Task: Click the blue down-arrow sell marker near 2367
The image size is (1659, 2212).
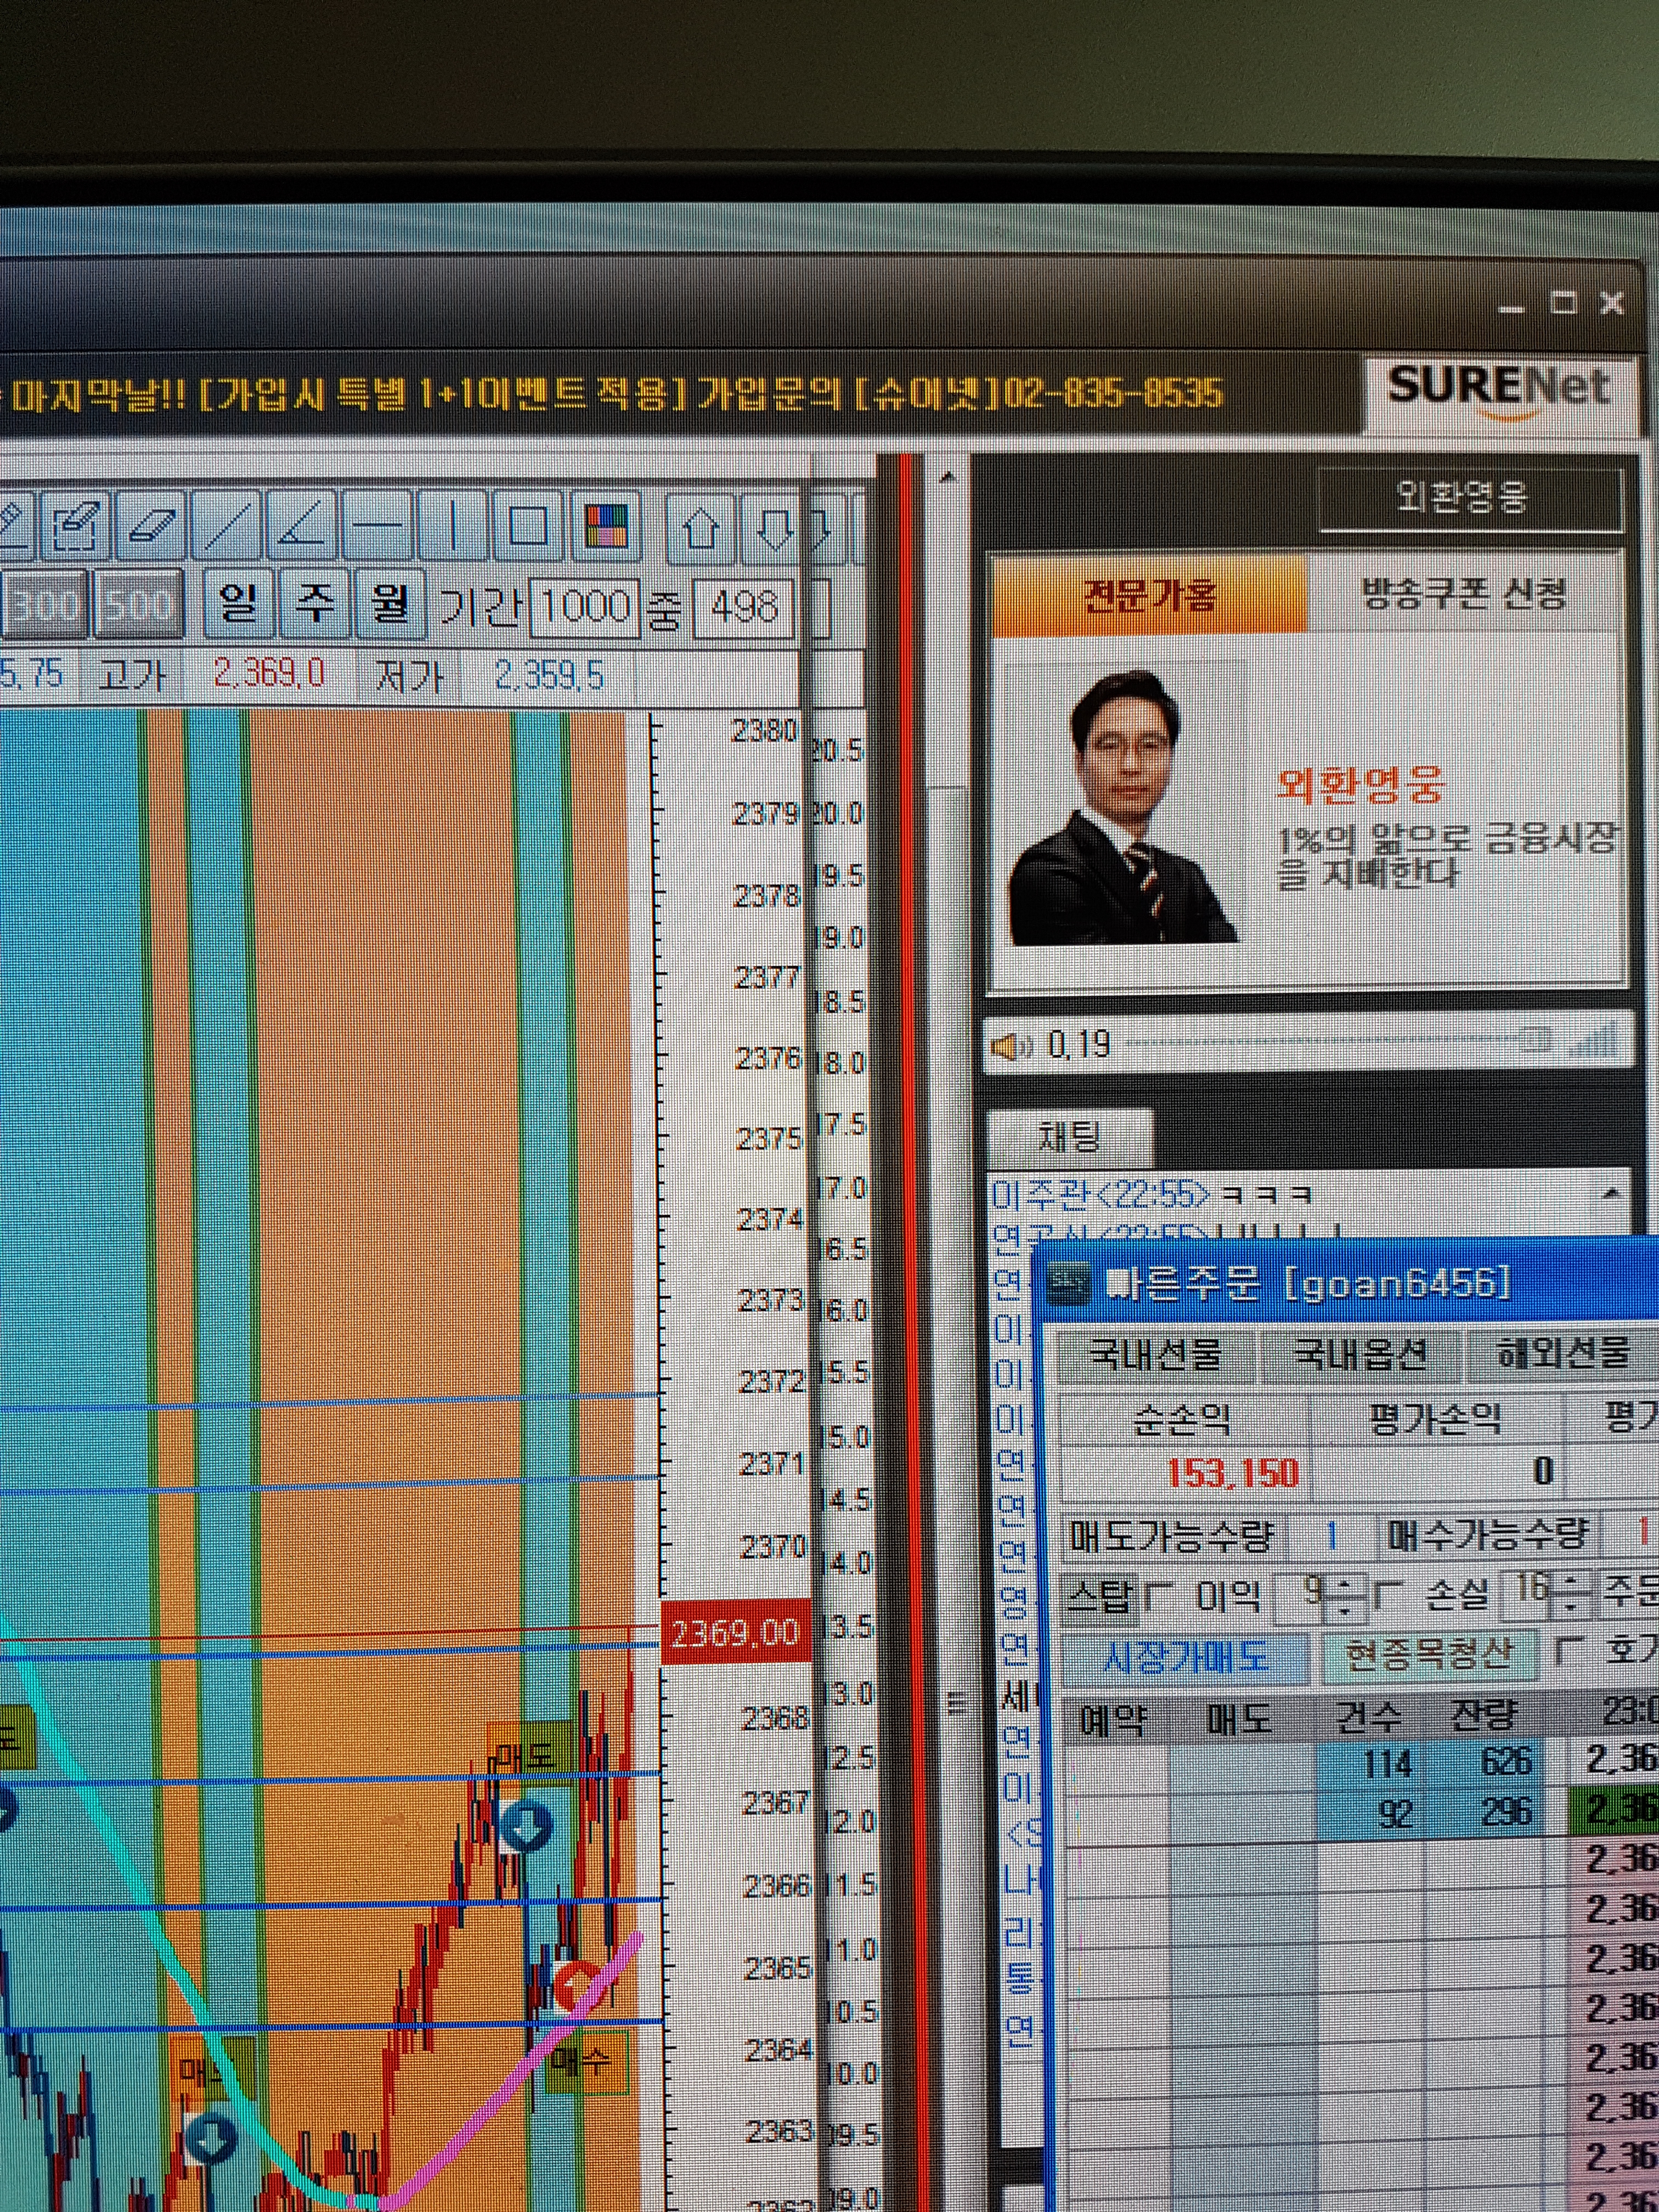Action: [x=526, y=1826]
